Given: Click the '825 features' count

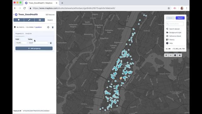Looking at the screenshot, I should click(50, 15).
